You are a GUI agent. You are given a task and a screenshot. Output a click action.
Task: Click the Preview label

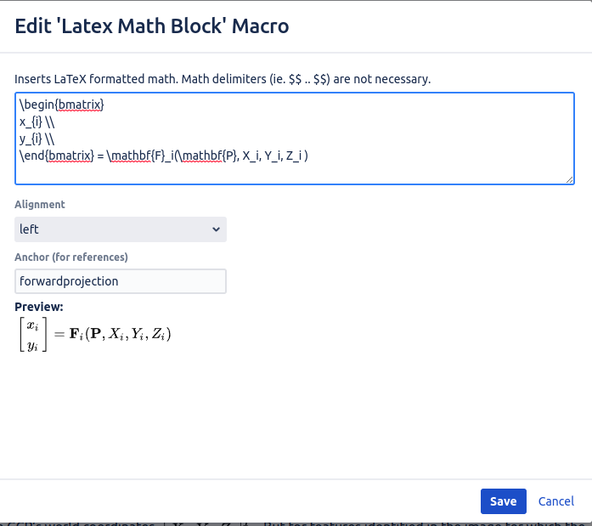click(39, 307)
